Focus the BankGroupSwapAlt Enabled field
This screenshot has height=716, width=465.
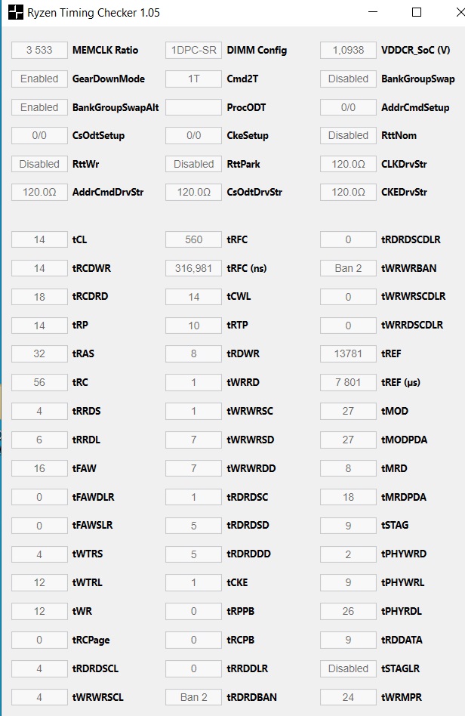point(39,107)
